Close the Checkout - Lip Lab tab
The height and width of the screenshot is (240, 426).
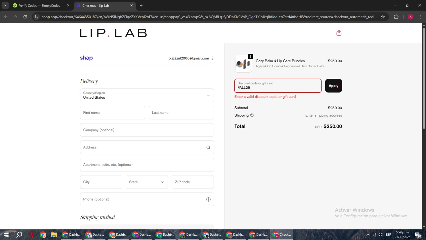(131, 5)
